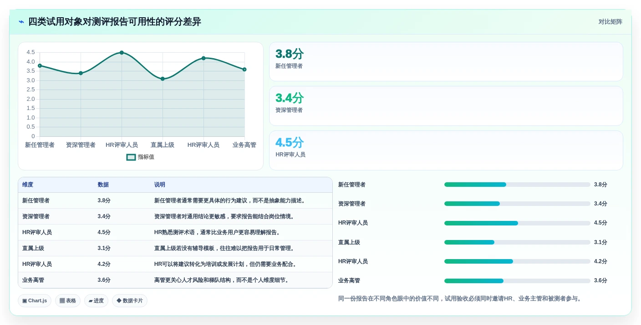Click the 直属上级 progress bar

[x=517, y=242]
